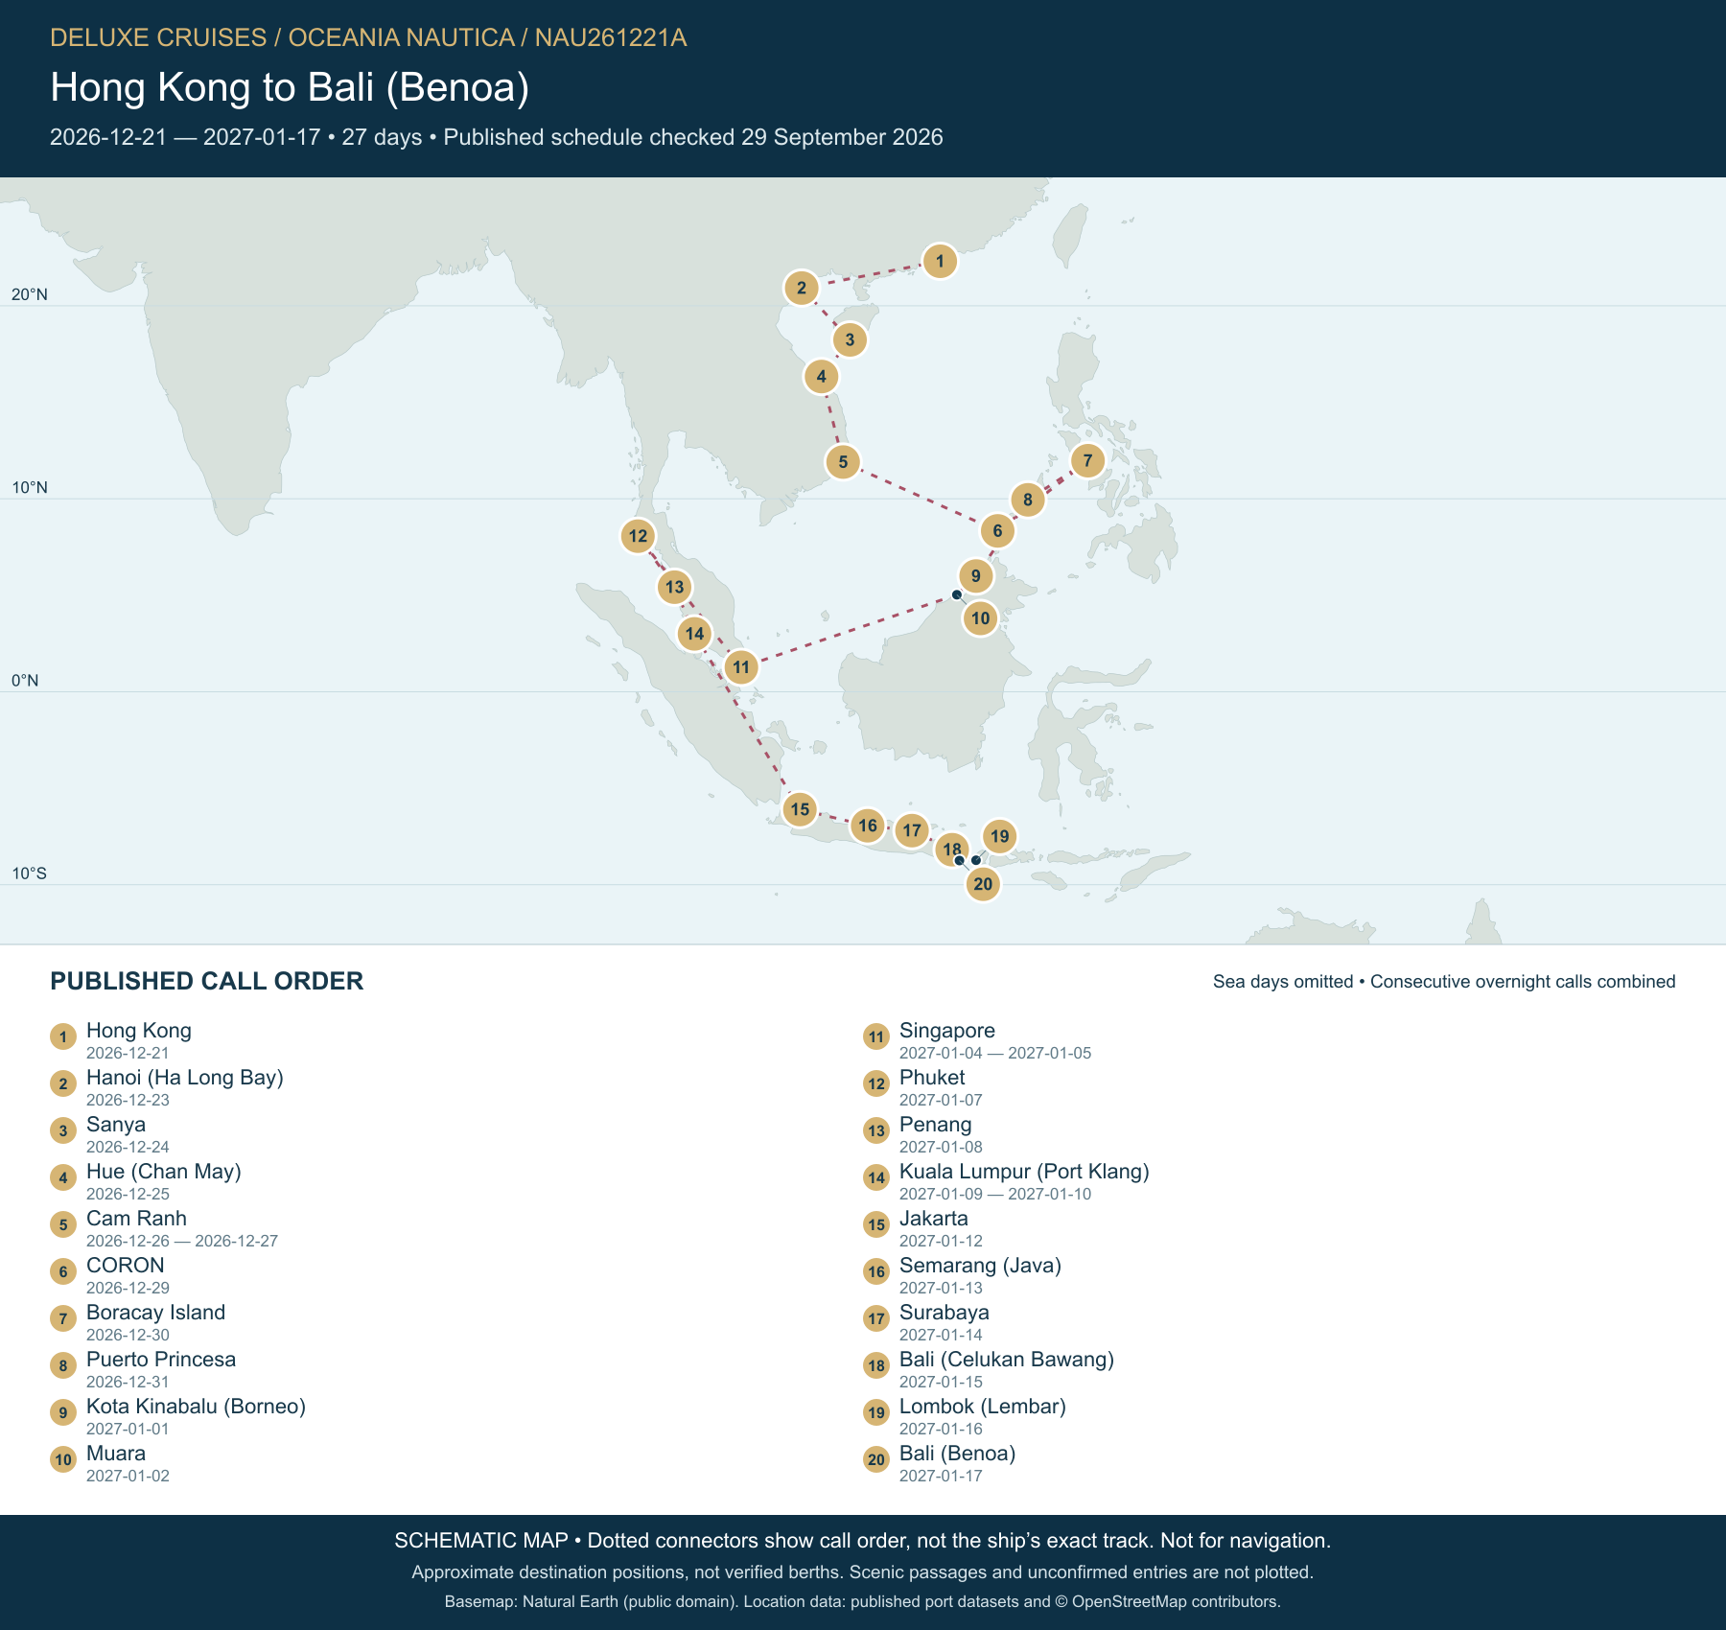Select map marker 5 on Vietnam's coast

[x=843, y=462]
